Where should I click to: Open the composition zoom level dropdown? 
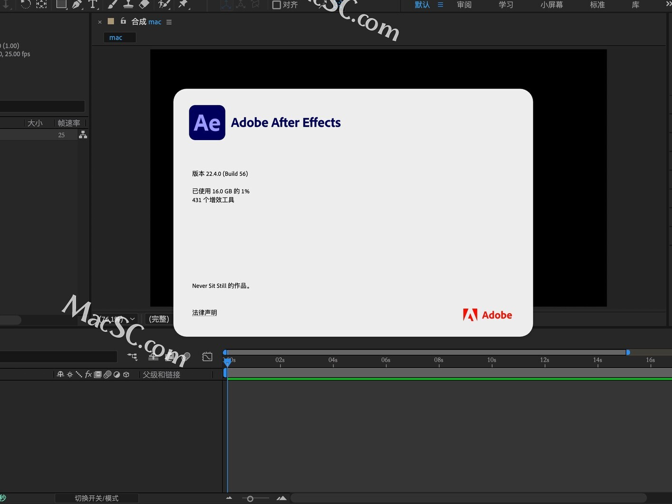click(117, 319)
